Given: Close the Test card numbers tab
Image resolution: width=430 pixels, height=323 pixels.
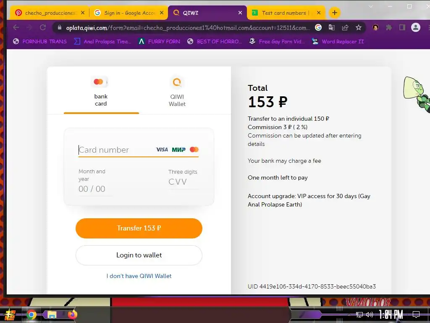Looking at the screenshot, I should point(319,13).
